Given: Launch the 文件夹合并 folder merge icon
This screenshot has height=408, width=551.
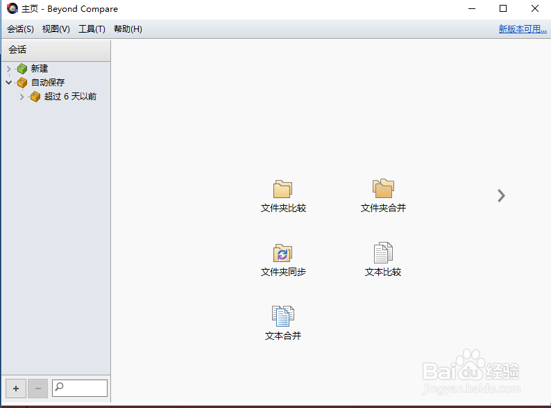Looking at the screenshot, I should tap(383, 188).
